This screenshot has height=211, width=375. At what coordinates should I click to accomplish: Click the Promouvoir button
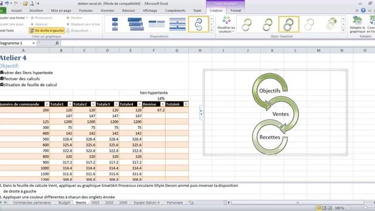(x=42, y=18)
